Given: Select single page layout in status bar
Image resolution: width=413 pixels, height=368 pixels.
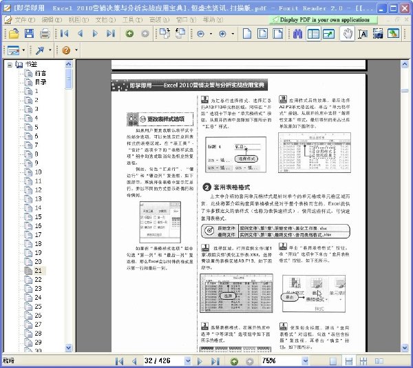Looking at the screenshot, I should pyautogui.click(x=333, y=361).
